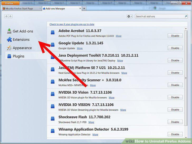The height and width of the screenshot is (144, 192).
Task: Select the Add-ons Manager tab
Action: [62, 8]
